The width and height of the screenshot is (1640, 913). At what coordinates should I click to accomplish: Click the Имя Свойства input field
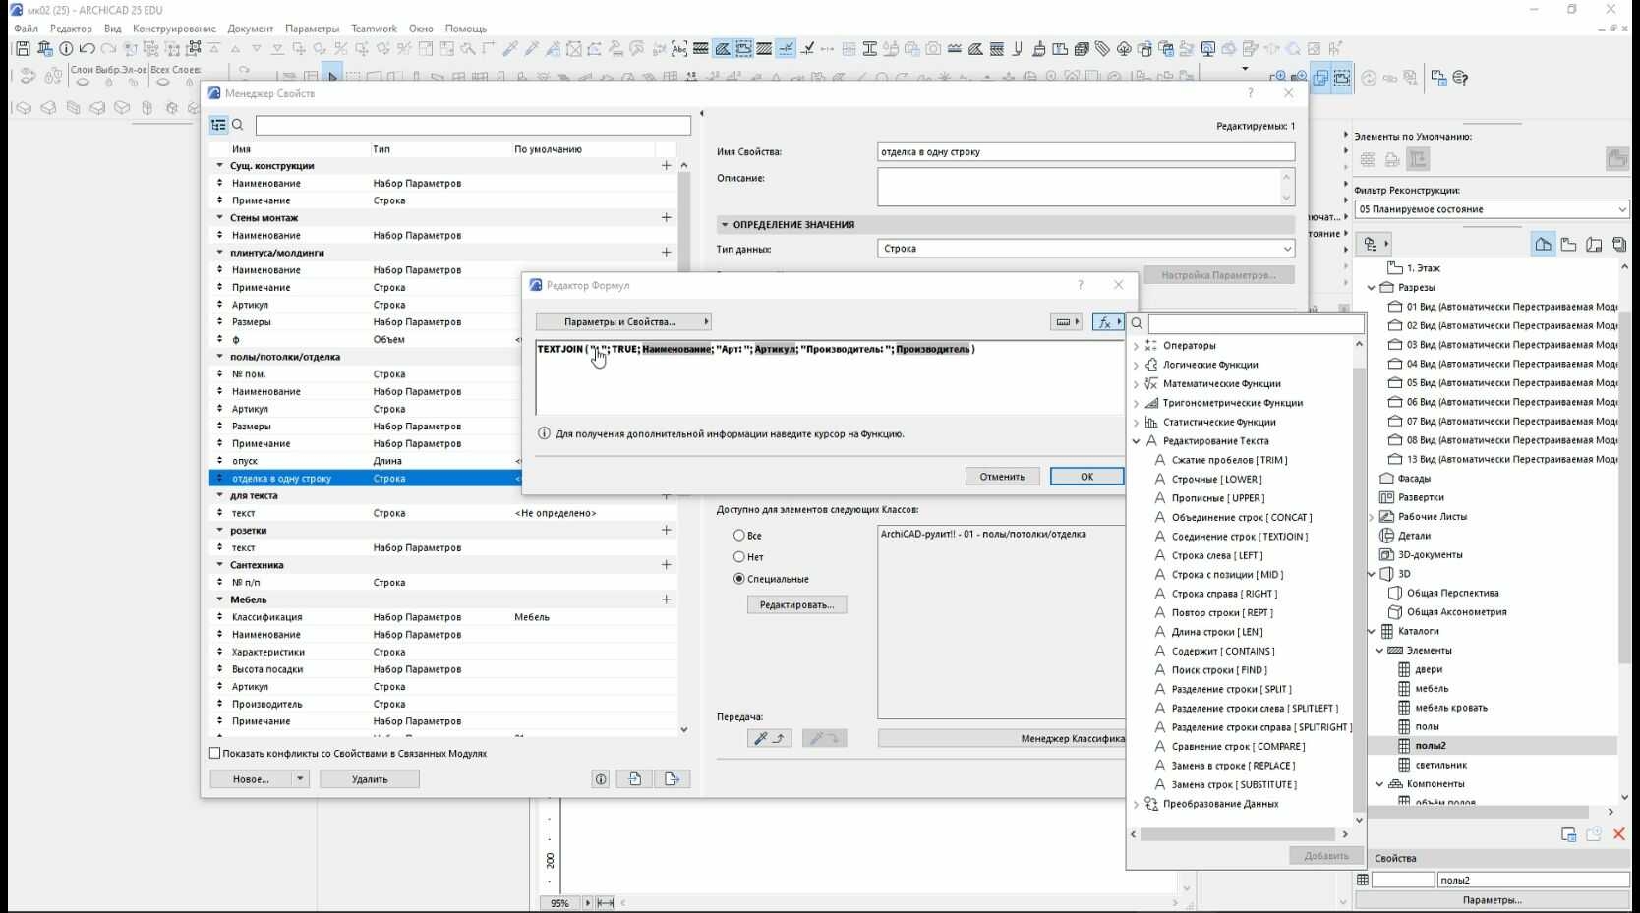click(1085, 152)
